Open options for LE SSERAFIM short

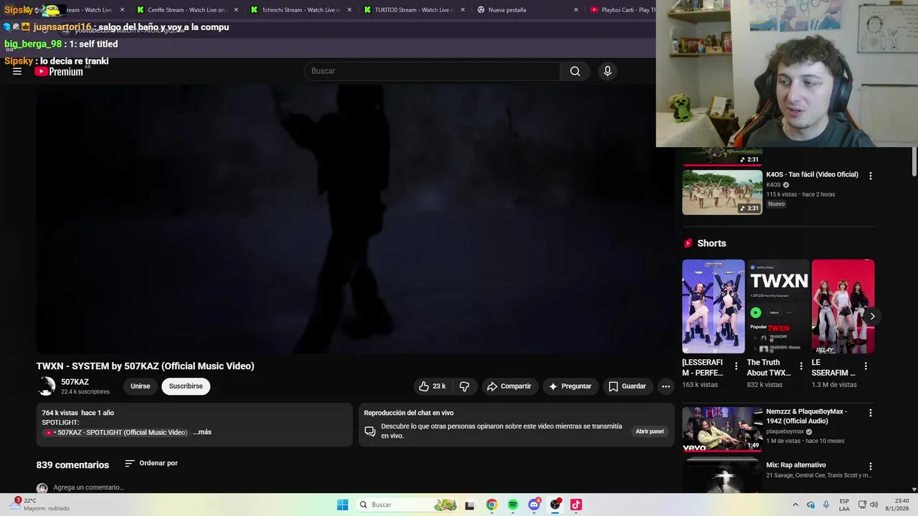click(866, 366)
